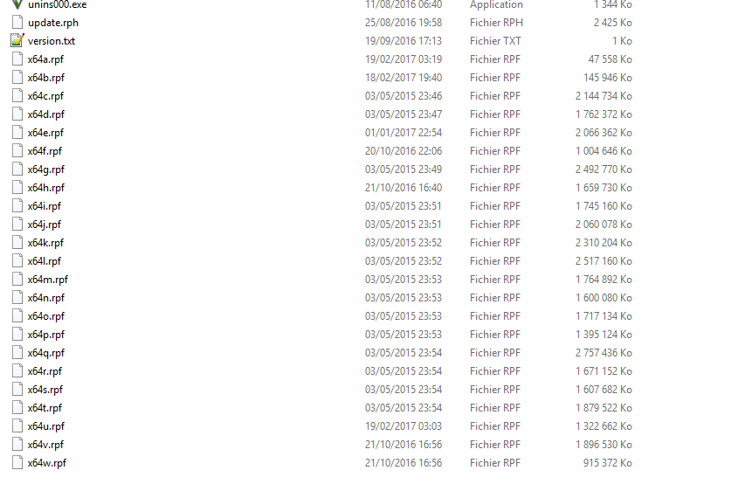Select the file icon next to x64m.rpf

click(17, 280)
